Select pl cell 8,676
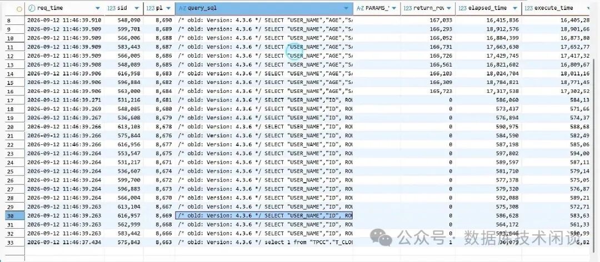This screenshot has height=262, width=600. (159, 136)
